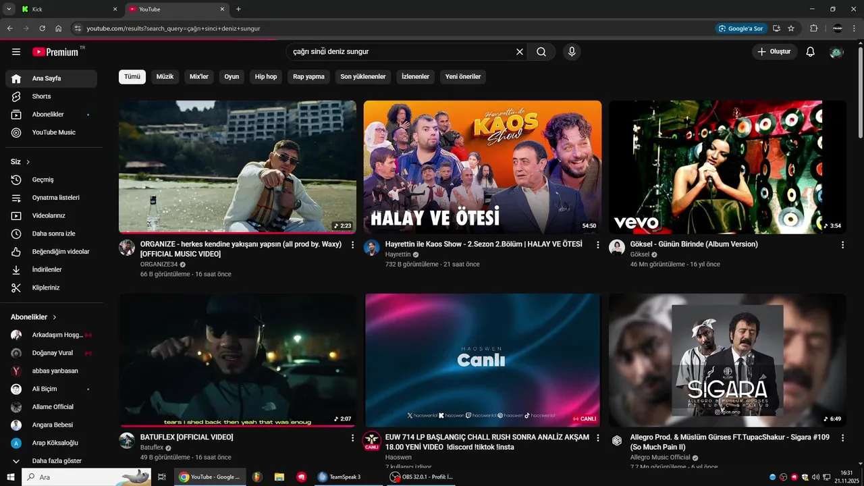Click the Google'a Sor button
The height and width of the screenshot is (486, 864).
pyautogui.click(x=741, y=28)
